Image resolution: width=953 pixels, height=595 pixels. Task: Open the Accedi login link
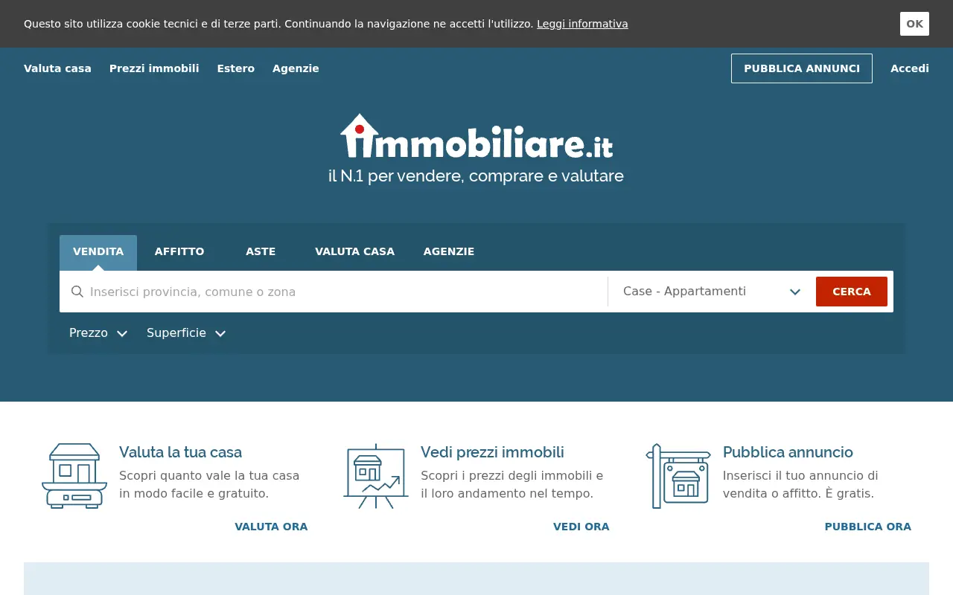(x=910, y=68)
